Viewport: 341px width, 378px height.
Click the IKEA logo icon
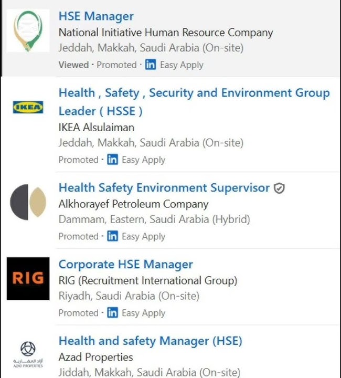click(28, 108)
